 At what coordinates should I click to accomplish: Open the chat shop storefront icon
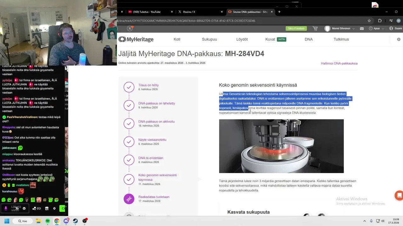47,208
